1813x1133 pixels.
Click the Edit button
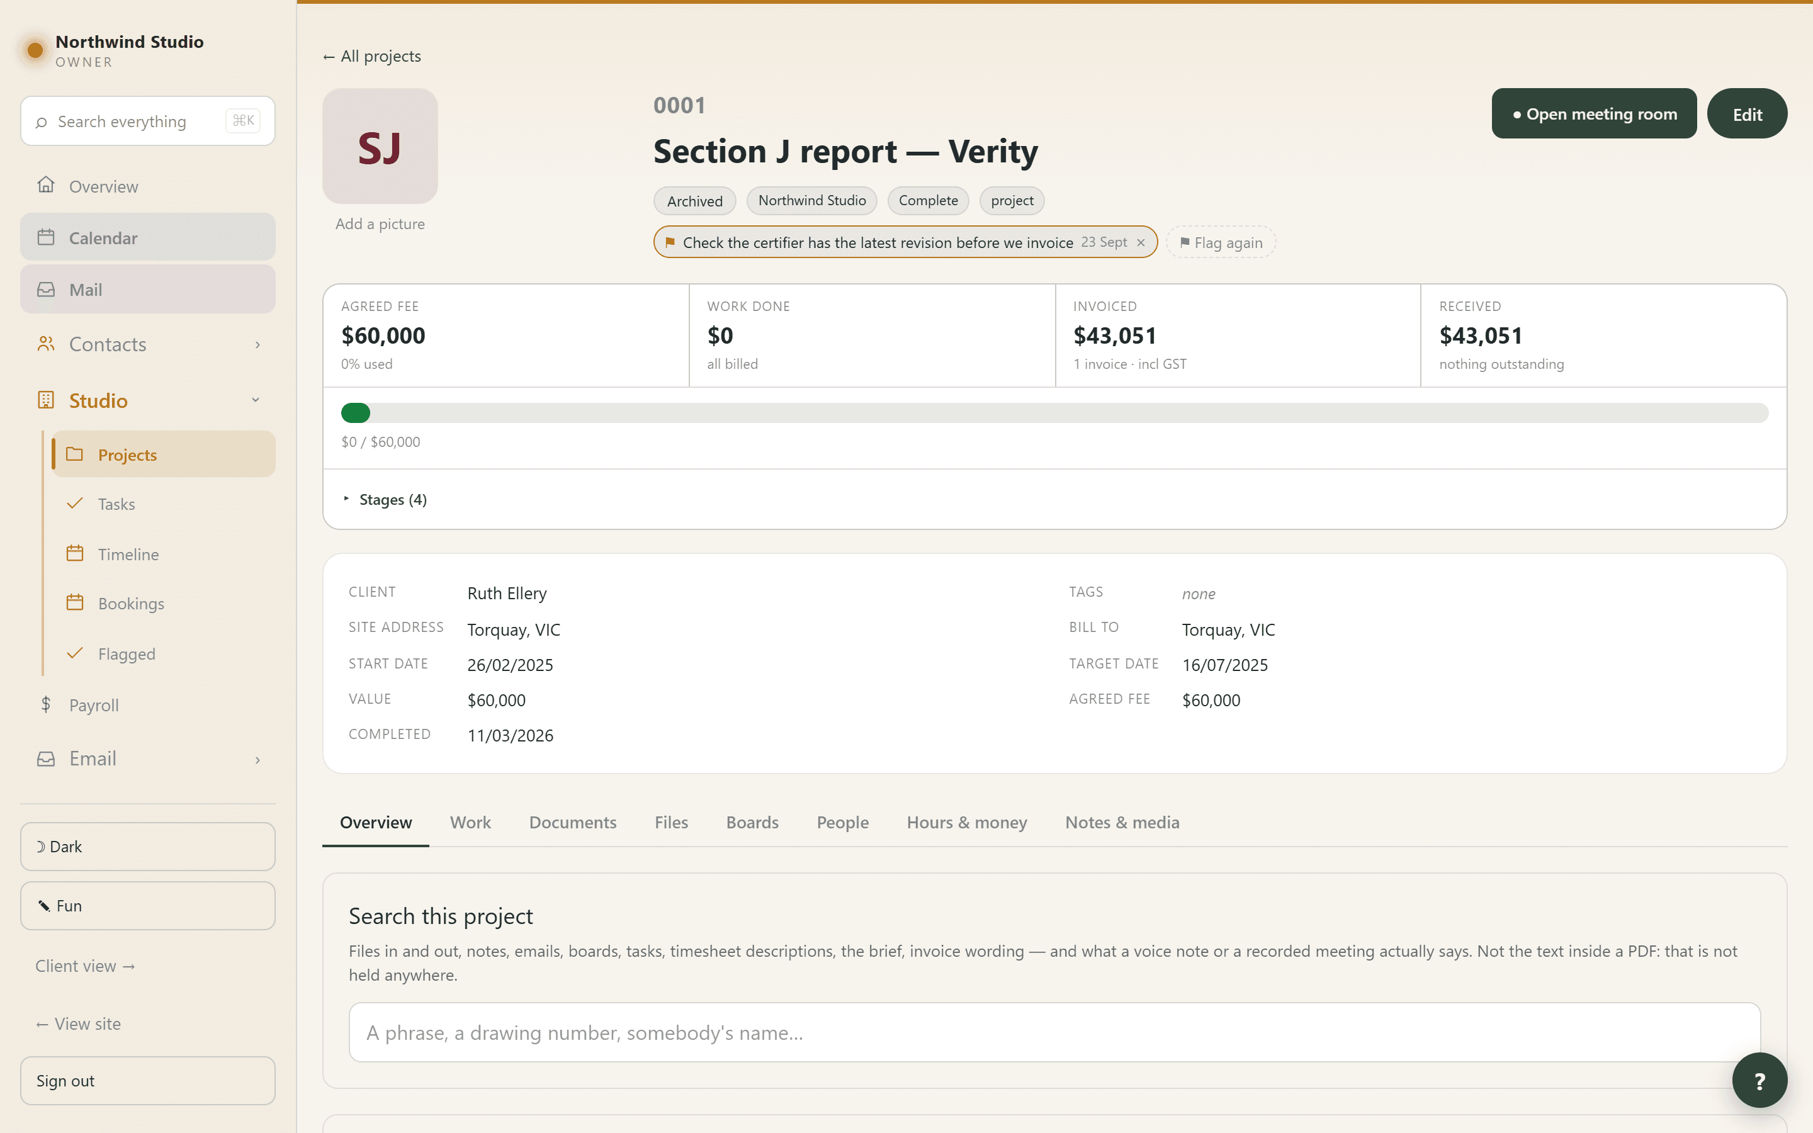tap(1747, 113)
